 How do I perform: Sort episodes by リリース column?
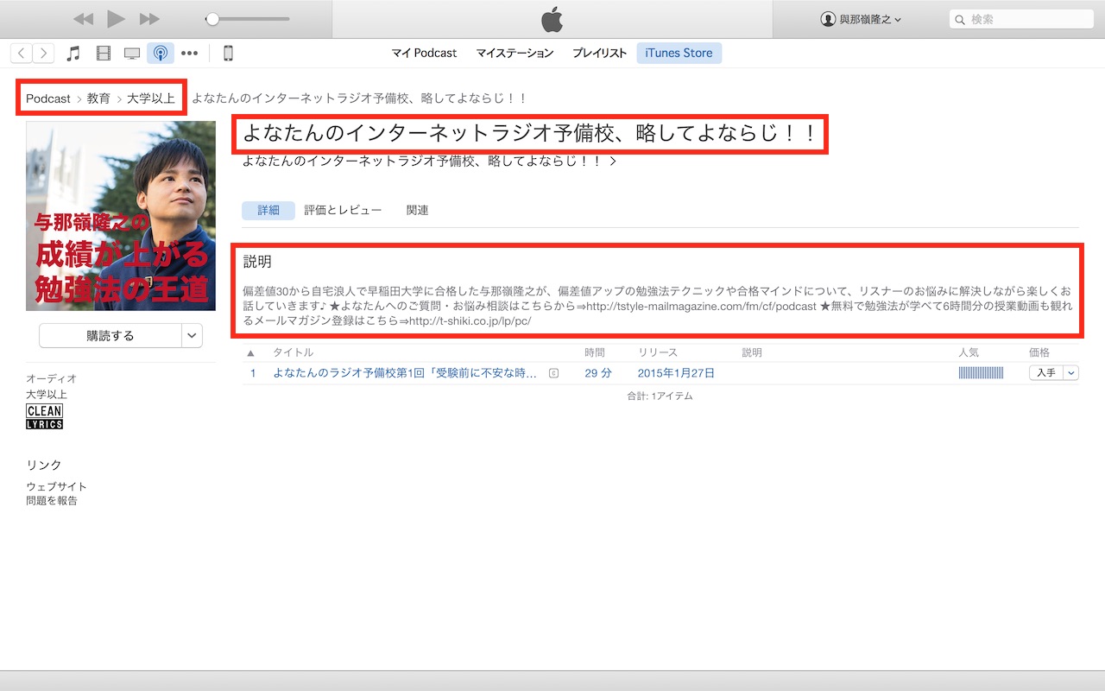pos(658,352)
